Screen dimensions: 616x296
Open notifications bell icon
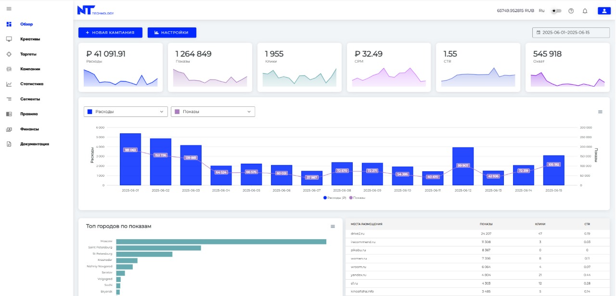tap(585, 11)
